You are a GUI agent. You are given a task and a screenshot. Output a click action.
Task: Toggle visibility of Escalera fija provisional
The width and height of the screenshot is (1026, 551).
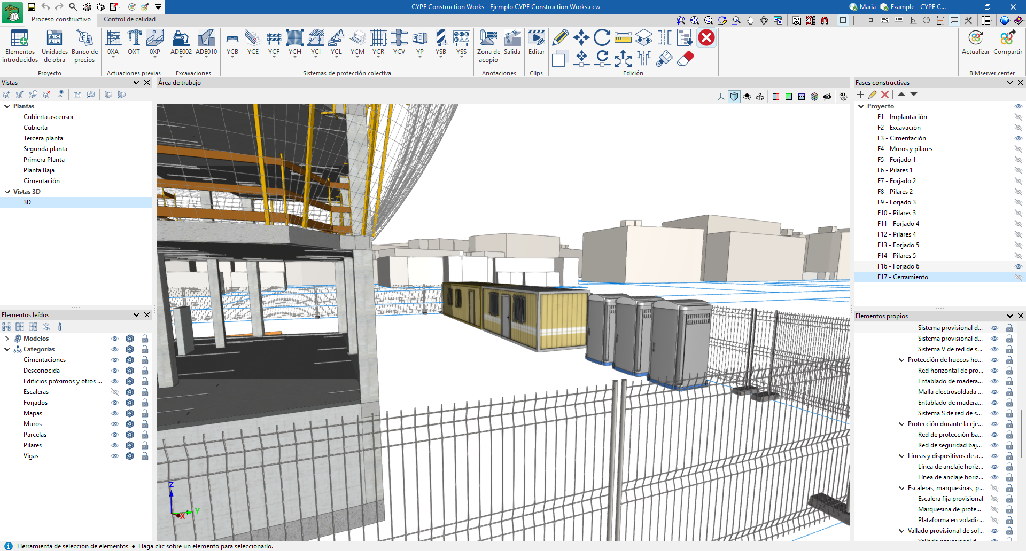tap(994, 499)
